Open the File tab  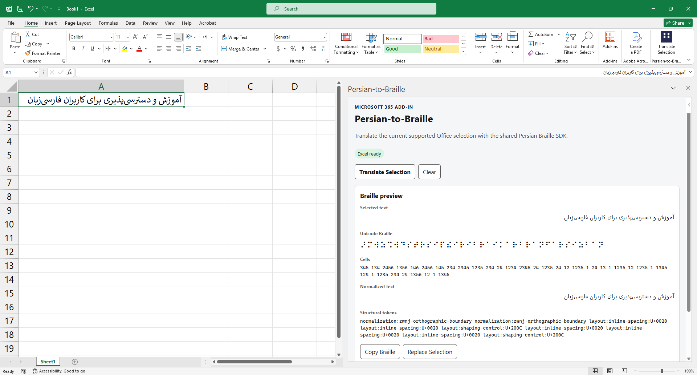tap(11, 23)
